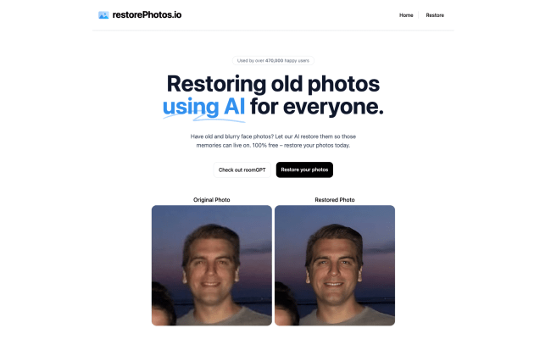Click the Original Photo caption label
Image resolution: width=551 pixels, height=339 pixels.
pos(212,199)
